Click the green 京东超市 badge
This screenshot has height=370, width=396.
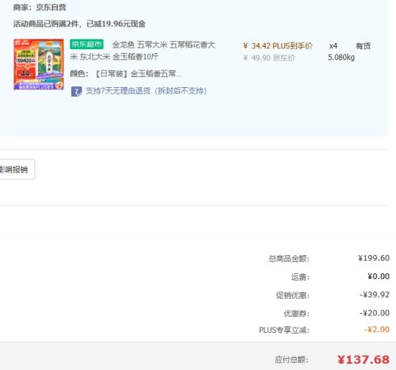click(86, 44)
